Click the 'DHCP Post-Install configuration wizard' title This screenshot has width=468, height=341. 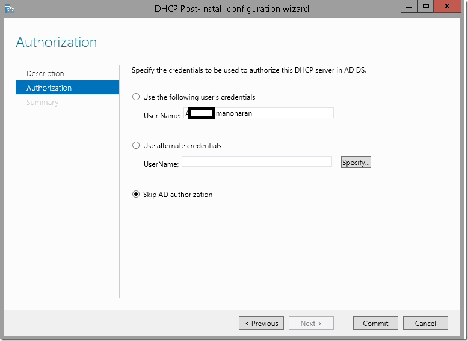tap(232, 8)
